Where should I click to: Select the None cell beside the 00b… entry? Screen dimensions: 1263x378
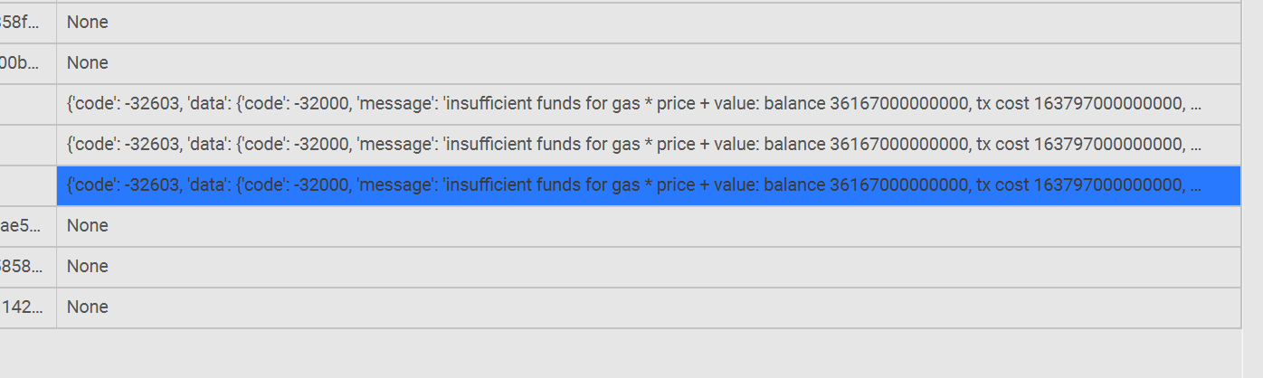pos(88,63)
